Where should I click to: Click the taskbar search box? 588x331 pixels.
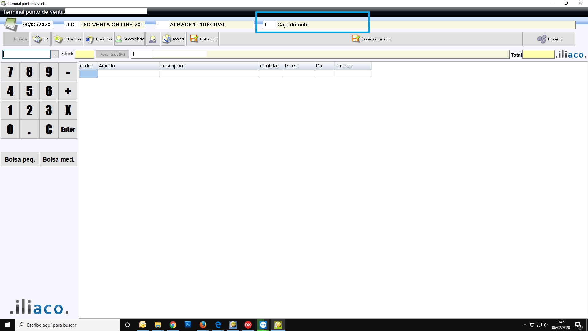click(67, 325)
